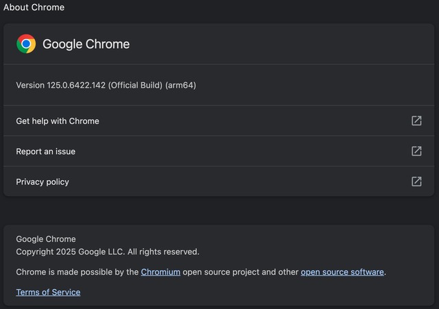439x309 pixels.
Task: Click the small Google Chrome footer label
Action: pyautogui.click(x=46, y=239)
